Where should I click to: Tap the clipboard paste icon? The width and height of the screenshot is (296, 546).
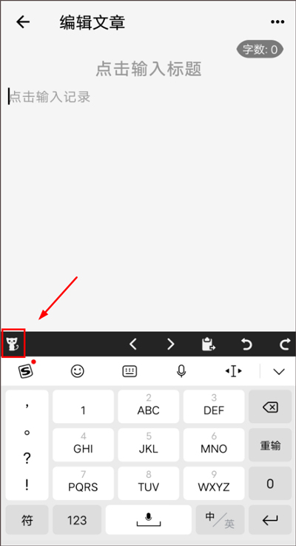209,344
